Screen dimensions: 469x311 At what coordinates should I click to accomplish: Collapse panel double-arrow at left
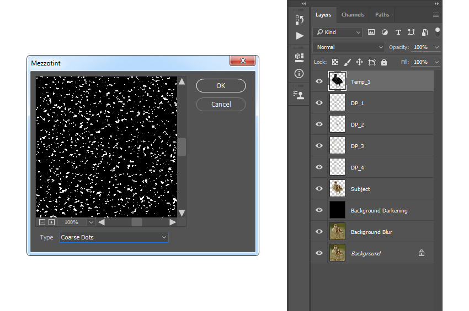[x=304, y=4]
